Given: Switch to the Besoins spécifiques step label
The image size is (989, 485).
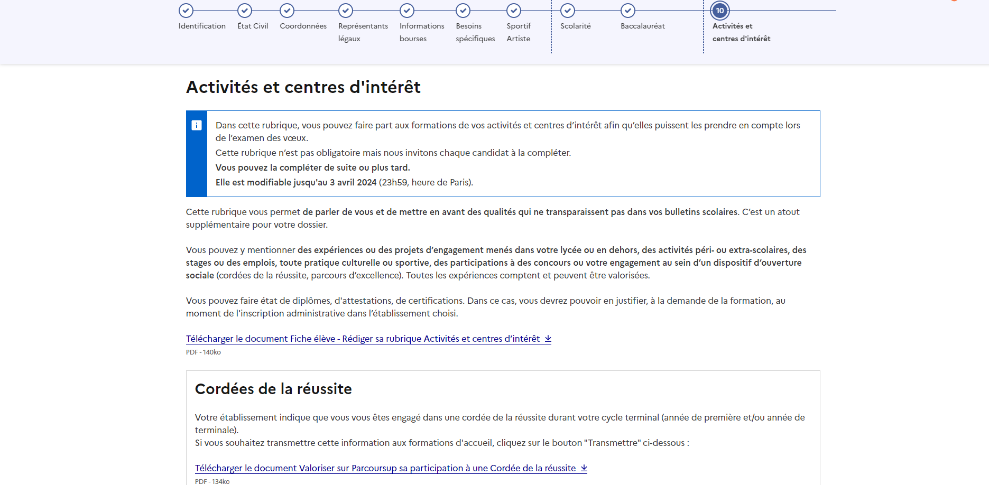Looking at the screenshot, I should (475, 32).
